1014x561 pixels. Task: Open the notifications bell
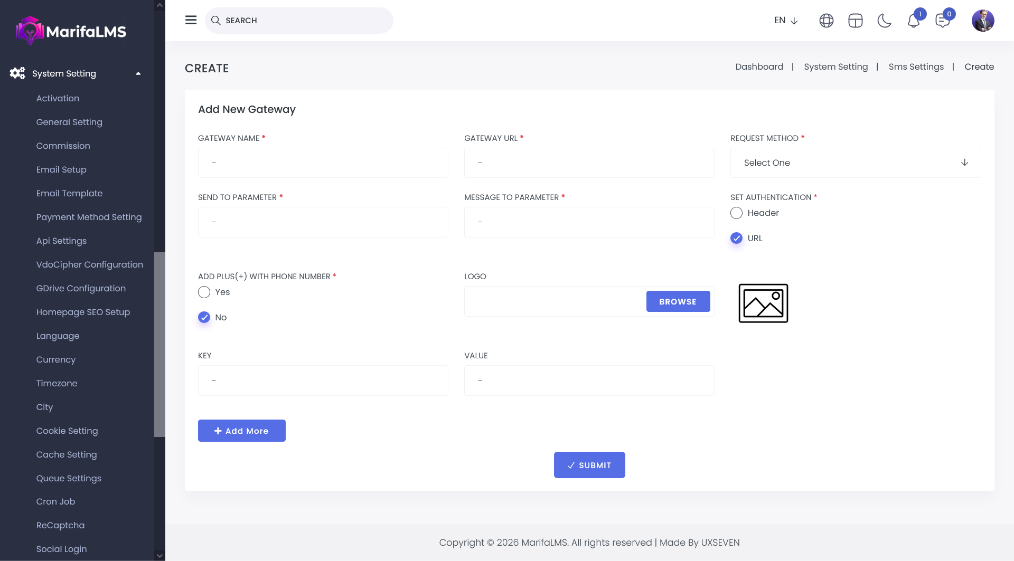(x=914, y=21)
